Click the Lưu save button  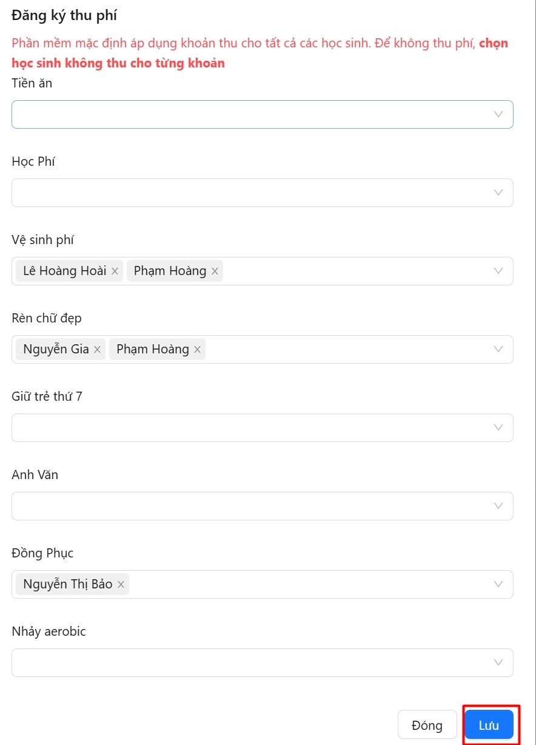(489, 725)
